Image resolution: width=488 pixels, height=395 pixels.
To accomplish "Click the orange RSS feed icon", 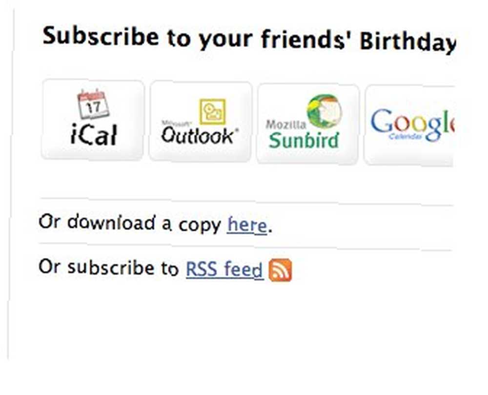I will pos(280,270).
